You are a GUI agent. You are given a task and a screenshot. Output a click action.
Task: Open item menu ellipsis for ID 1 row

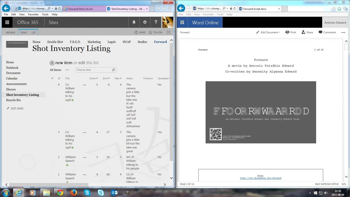click(x=84, y=175)
